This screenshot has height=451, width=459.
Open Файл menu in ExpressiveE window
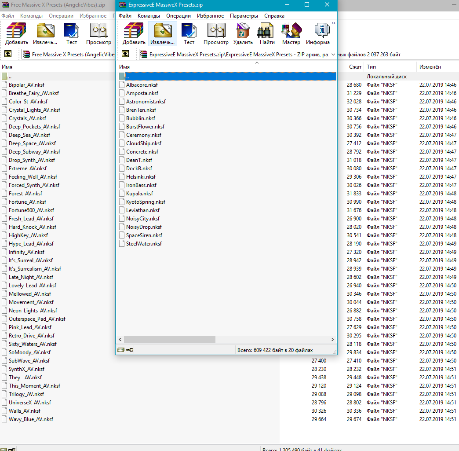(x=125, y=16)
